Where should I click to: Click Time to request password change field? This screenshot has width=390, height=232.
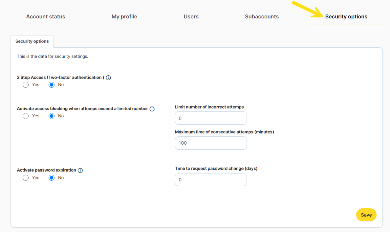tap(211, 180)
